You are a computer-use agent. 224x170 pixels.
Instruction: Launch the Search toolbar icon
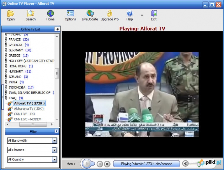click(x=31, y=15)
